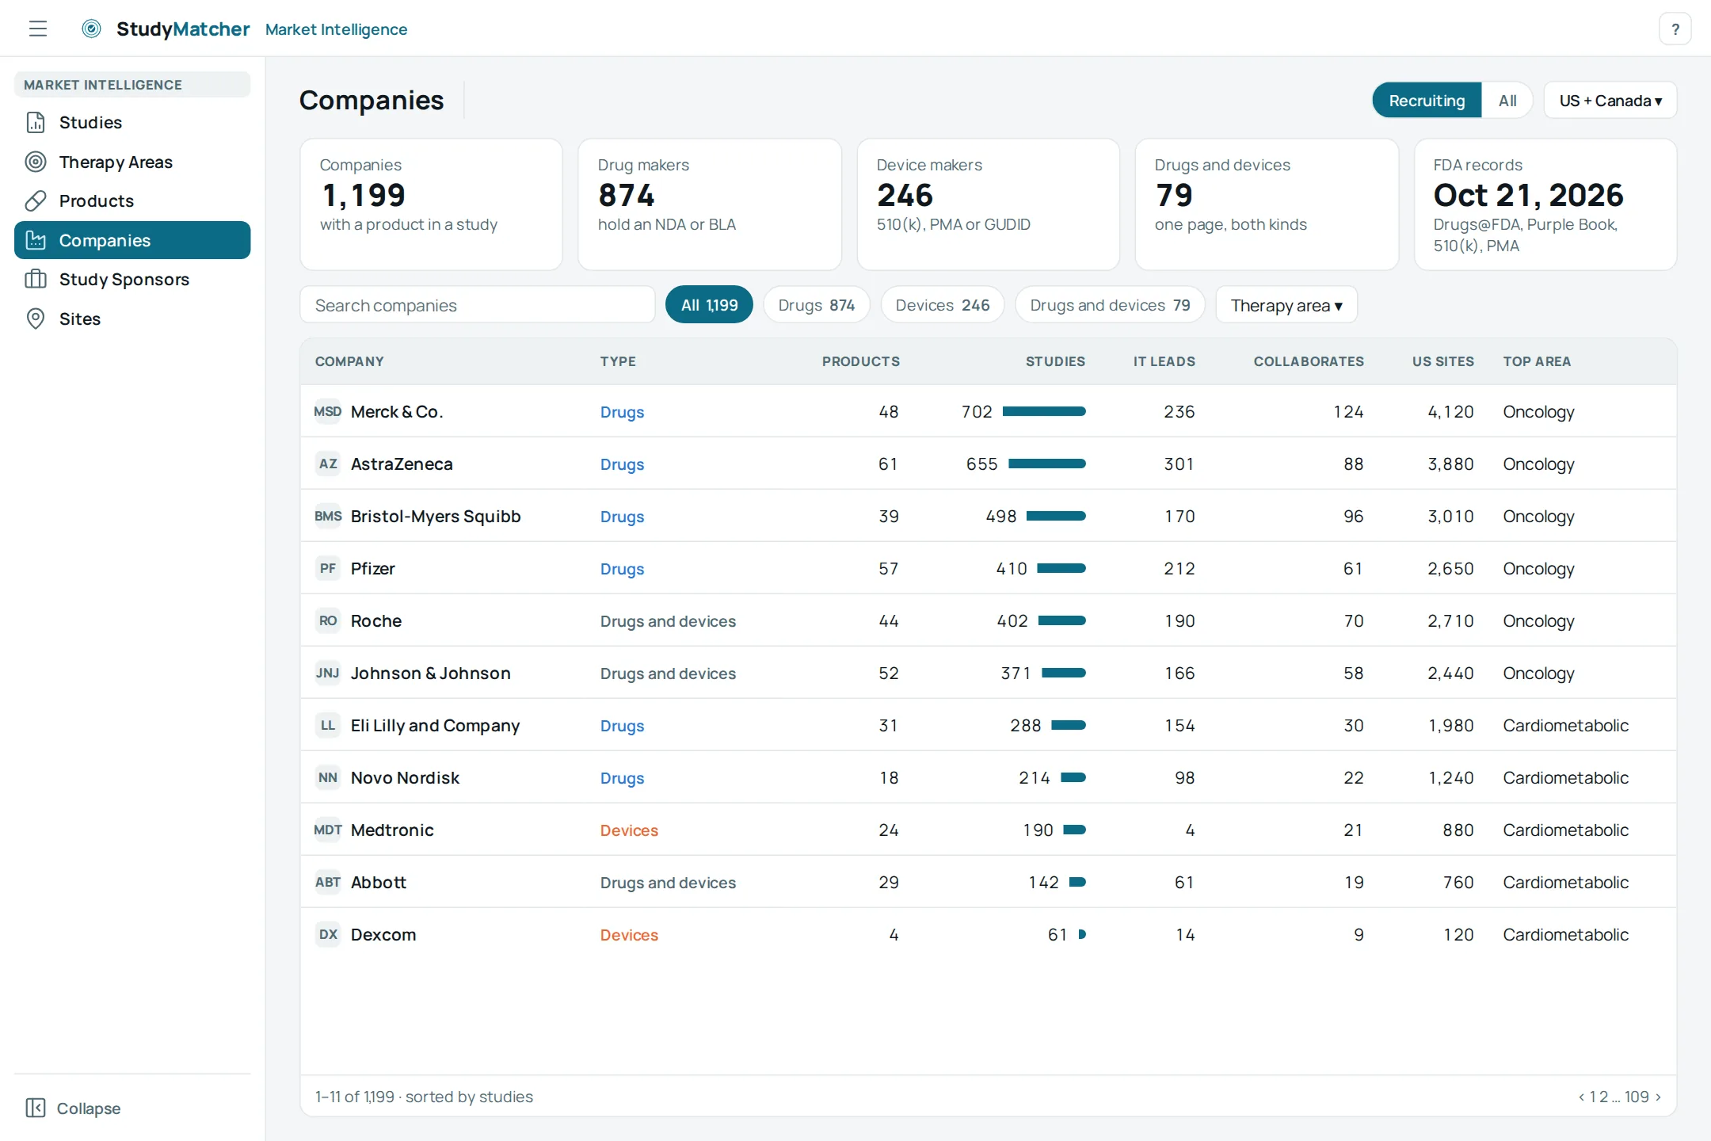This screenshot has height=1141, width=1711.
Task: Open Merck & Co. company link
Action: (397, 411)
